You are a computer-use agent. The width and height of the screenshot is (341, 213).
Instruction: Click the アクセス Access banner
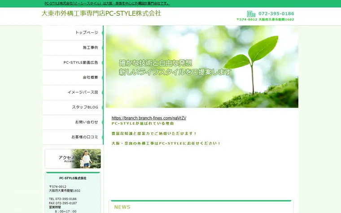click(x=73, y=158)
